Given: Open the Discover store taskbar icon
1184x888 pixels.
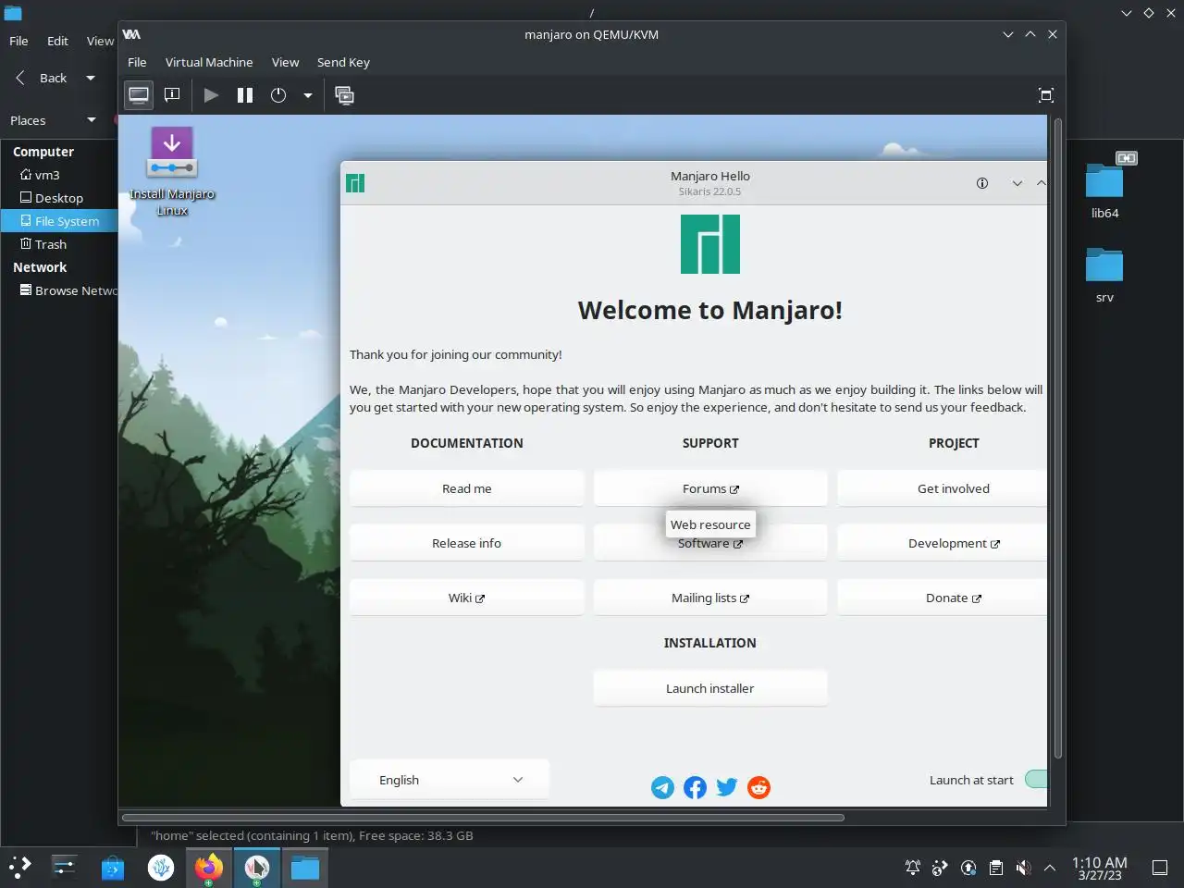Looking at the screenshot, I should pyautogui.click(x=113, y=868).
